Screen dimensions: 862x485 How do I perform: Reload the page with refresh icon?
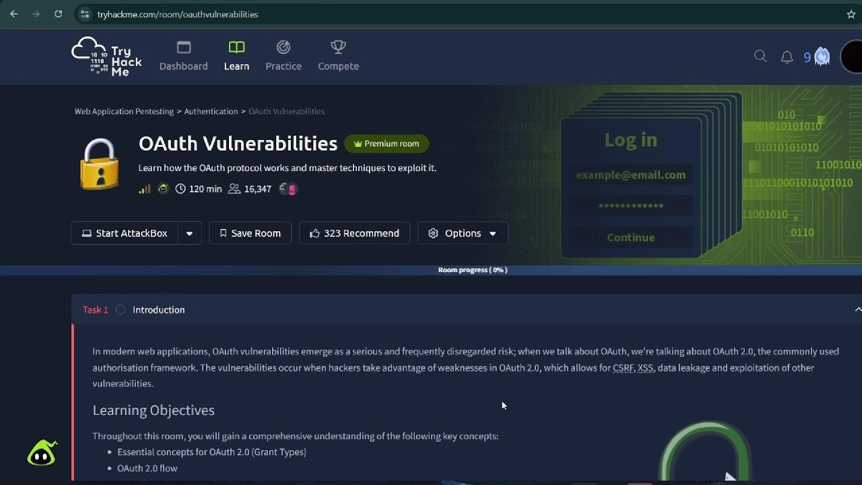pyautogui.click(x=58, y=13)
